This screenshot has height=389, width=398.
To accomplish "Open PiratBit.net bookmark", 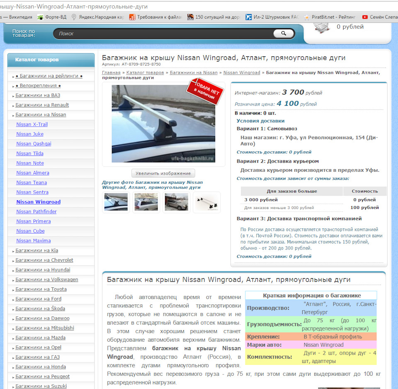I will coord(330,17).
